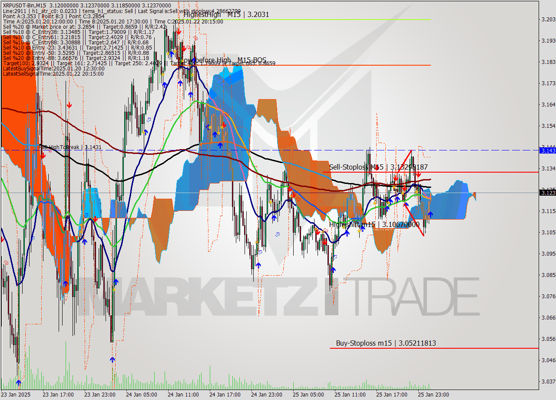Click the '23 Jan 2025' time axis label
Viewport: 556px width, 400px height.
coord(16,395)
